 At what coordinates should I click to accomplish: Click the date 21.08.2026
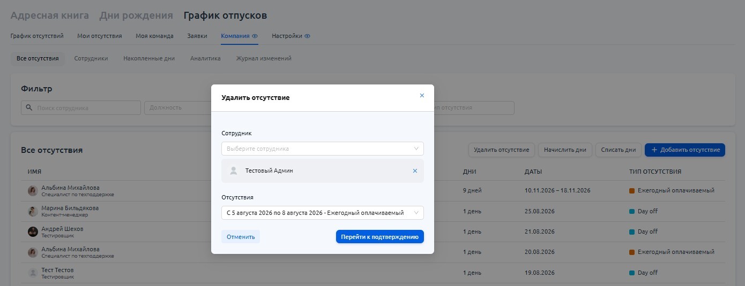tap(540, 231)
